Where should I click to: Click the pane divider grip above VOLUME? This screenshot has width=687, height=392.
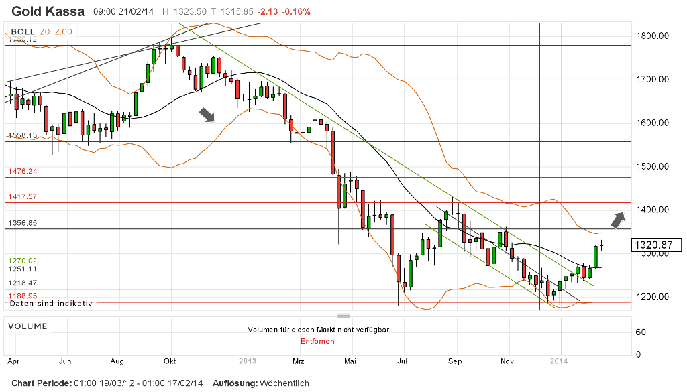tap(343, 314)
